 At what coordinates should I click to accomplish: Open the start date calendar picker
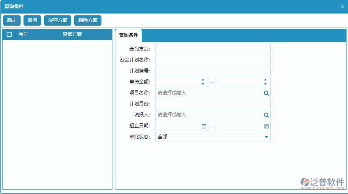(x=204, y=126)
